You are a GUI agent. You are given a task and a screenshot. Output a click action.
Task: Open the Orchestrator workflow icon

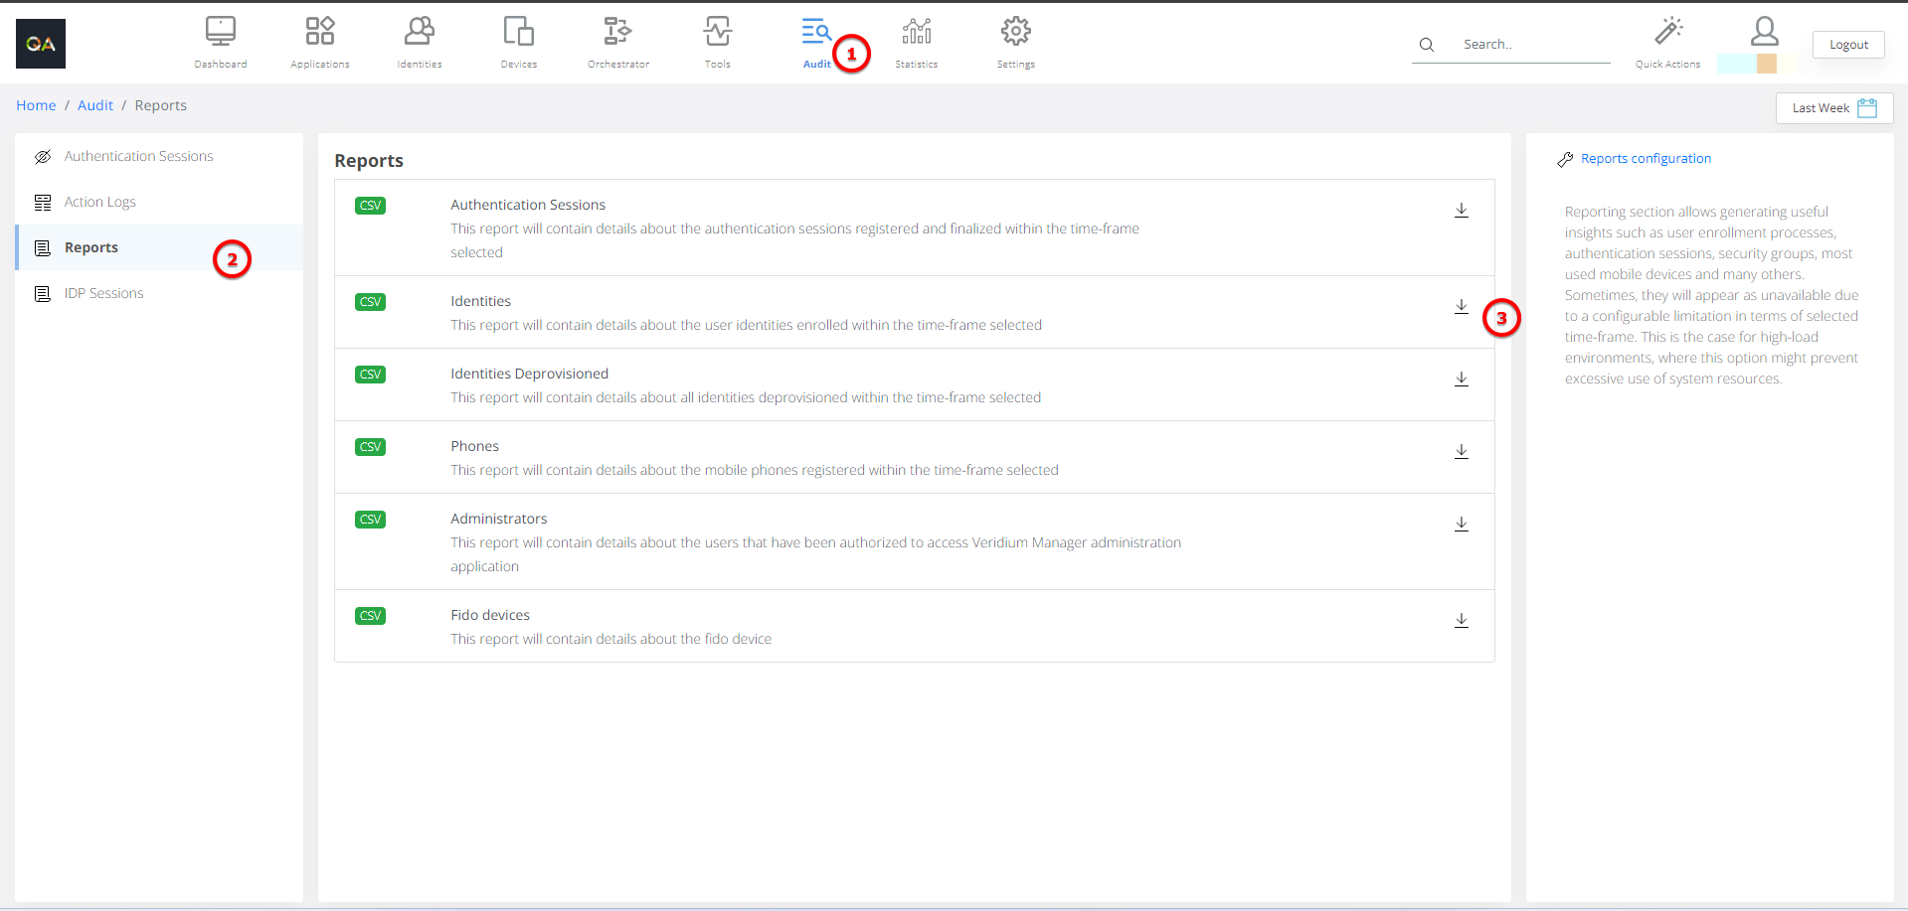coord(617,33)
